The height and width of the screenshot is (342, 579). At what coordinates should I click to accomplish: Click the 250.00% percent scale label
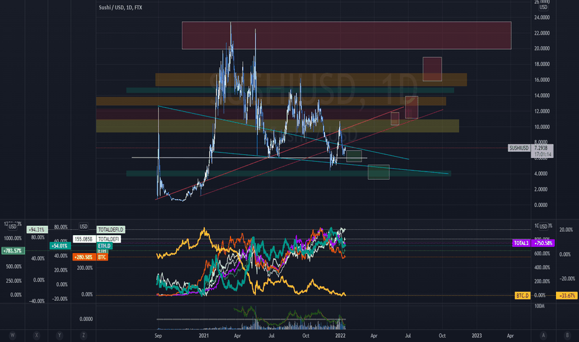click(14, 281)
